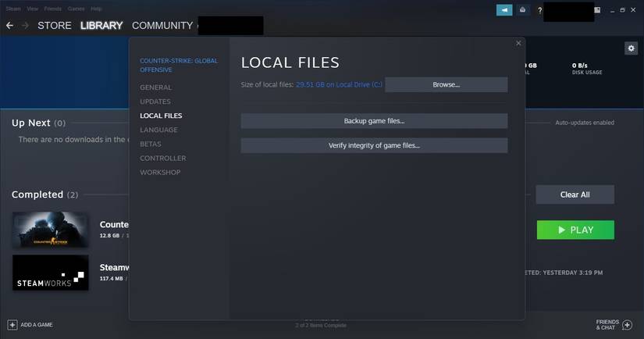Click the ADD A GAME label
The height and width of the screenshot is (339, 644).
click(x=37, y=325)
